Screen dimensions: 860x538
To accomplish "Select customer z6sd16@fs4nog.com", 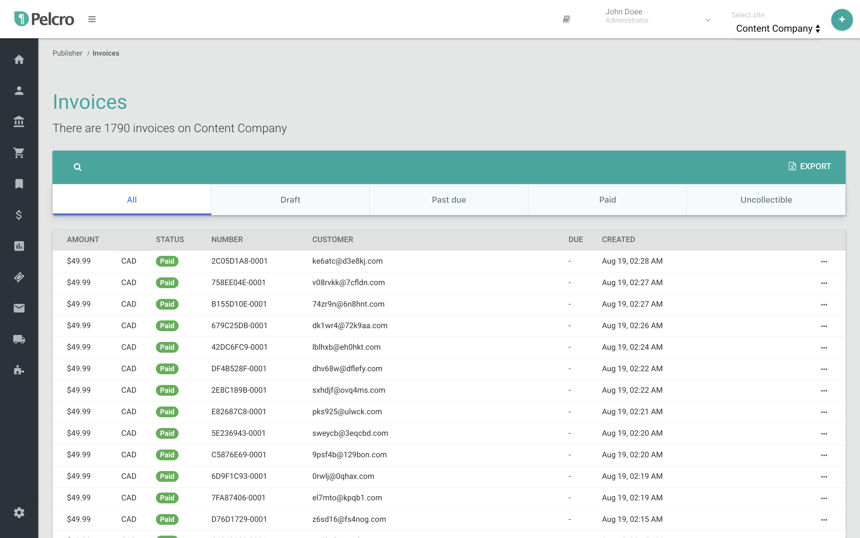I will [x=349, y=519].
